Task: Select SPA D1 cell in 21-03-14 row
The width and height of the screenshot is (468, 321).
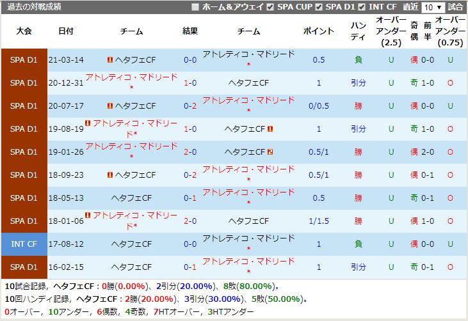Action: 24,60
